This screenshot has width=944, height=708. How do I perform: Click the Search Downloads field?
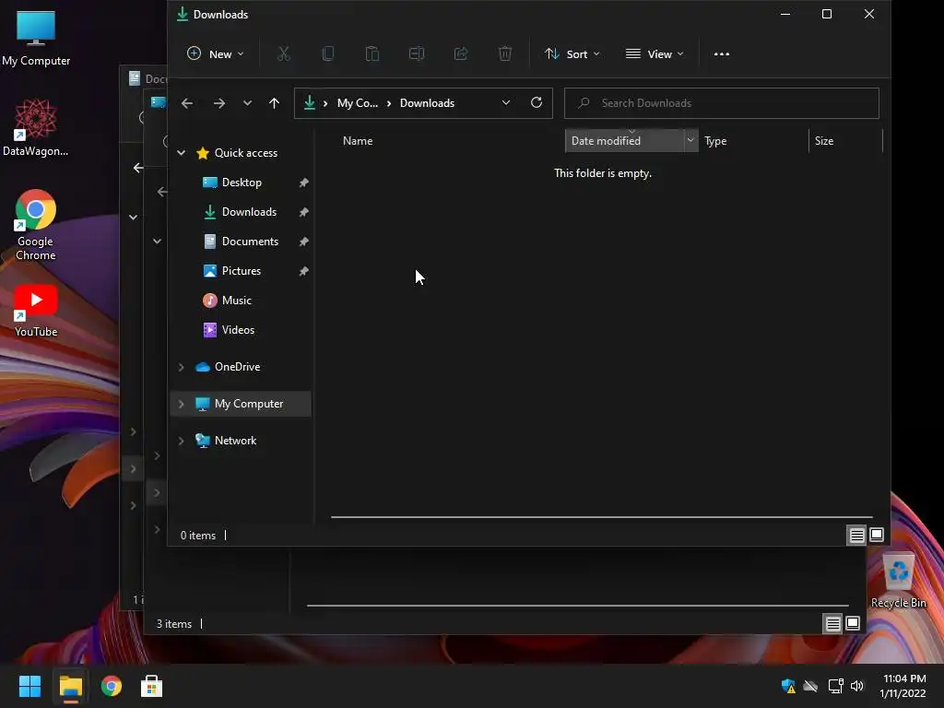point(721,103)
